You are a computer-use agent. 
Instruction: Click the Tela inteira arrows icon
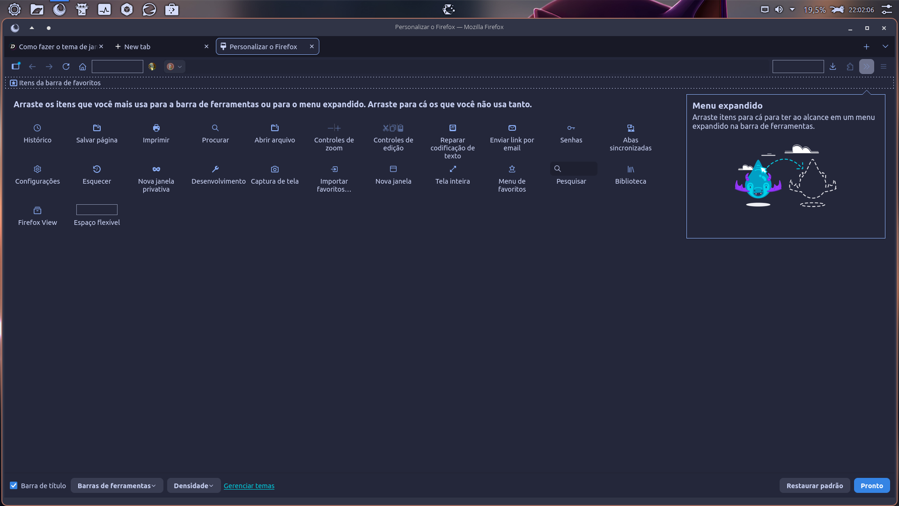click(x=453, y=169)
